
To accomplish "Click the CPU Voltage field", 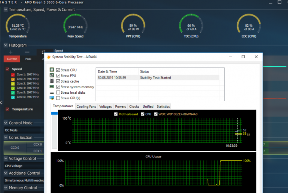I will point(24,166).
